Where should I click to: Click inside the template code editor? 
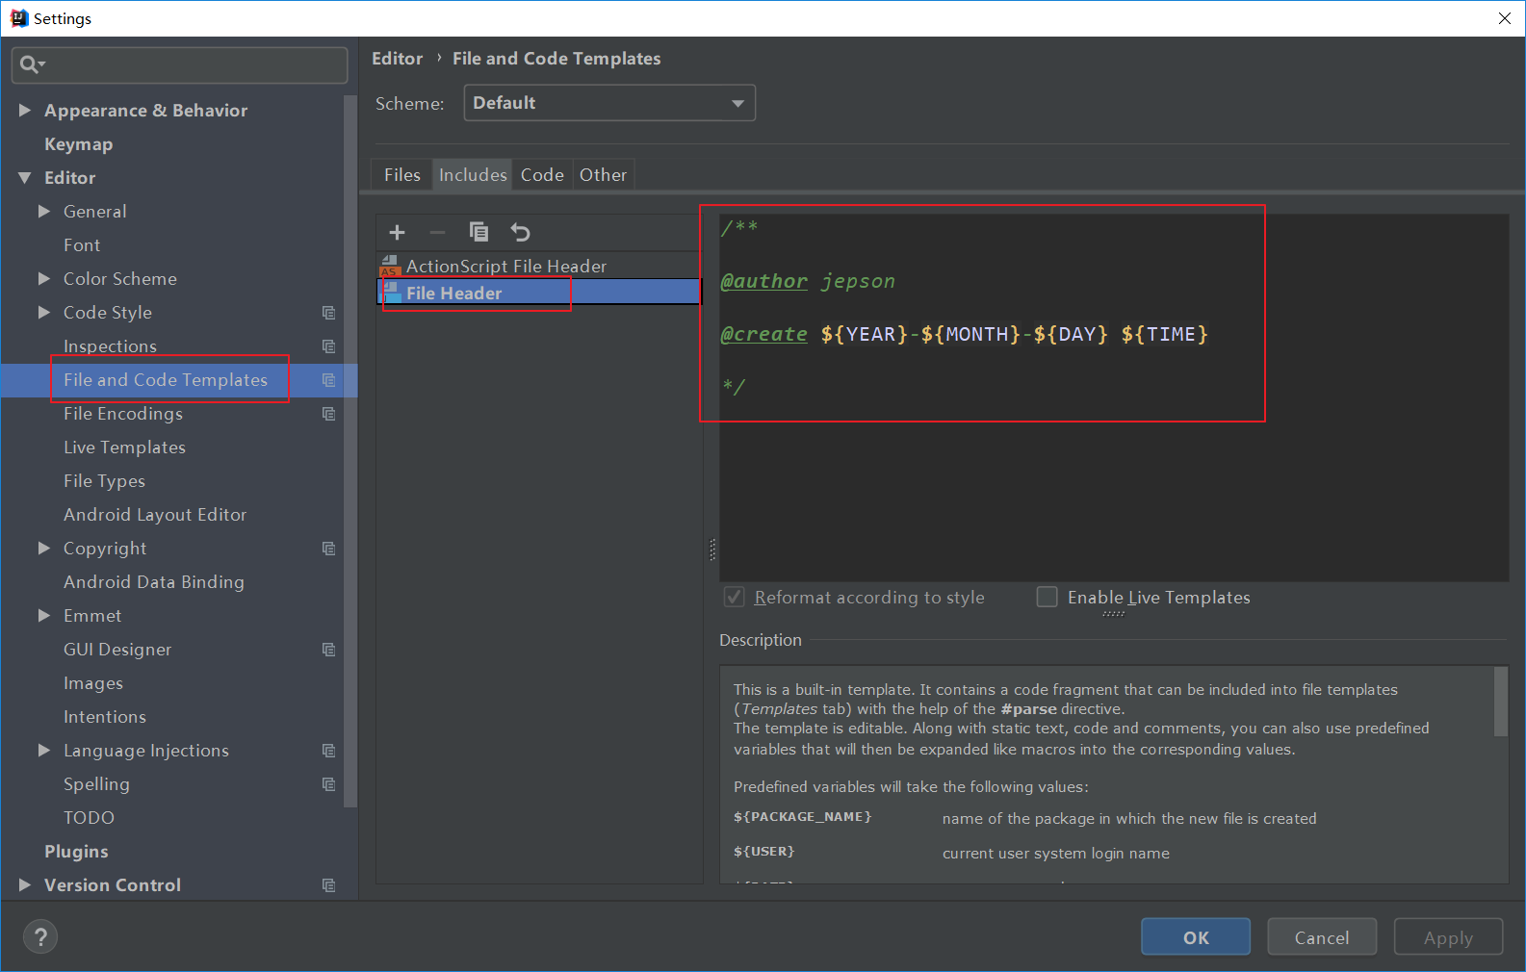pos(1114,397)
